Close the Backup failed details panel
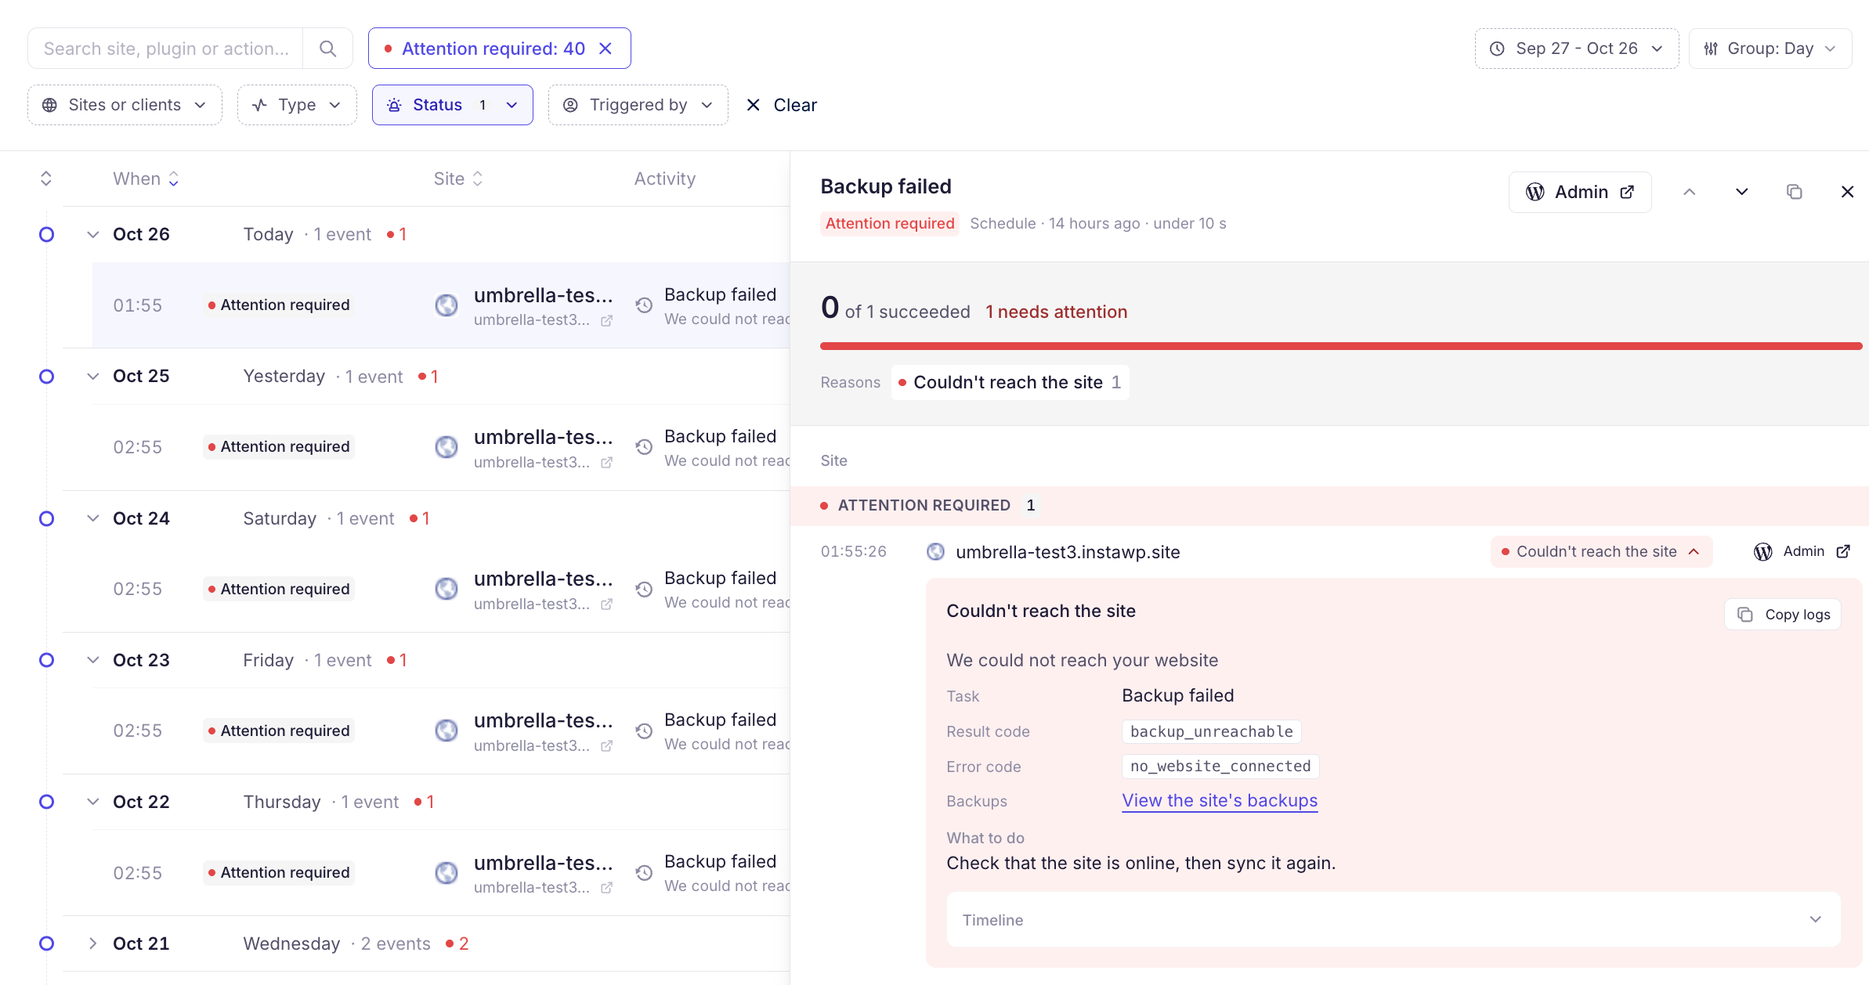1869x985 pixels. 1847,192
